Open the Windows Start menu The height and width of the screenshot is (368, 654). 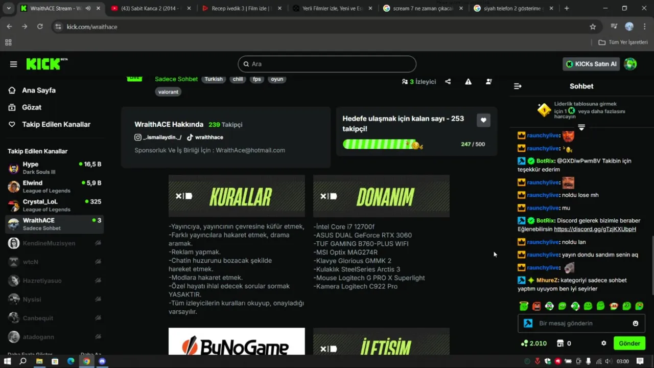point(8,361)
